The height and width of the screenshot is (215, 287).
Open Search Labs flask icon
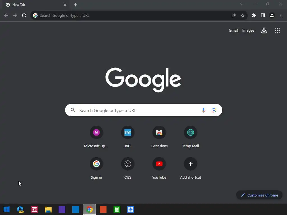coord(264,31)
